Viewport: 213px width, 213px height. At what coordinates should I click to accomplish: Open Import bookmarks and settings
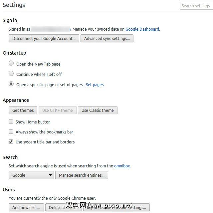pyautogui.click(x=116, y=207)
